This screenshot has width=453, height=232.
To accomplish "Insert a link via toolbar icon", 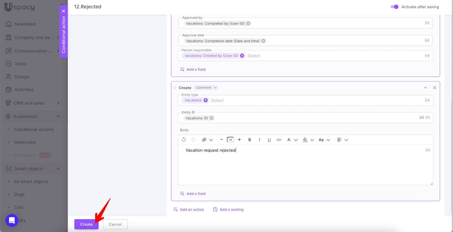I will point(279,140).
